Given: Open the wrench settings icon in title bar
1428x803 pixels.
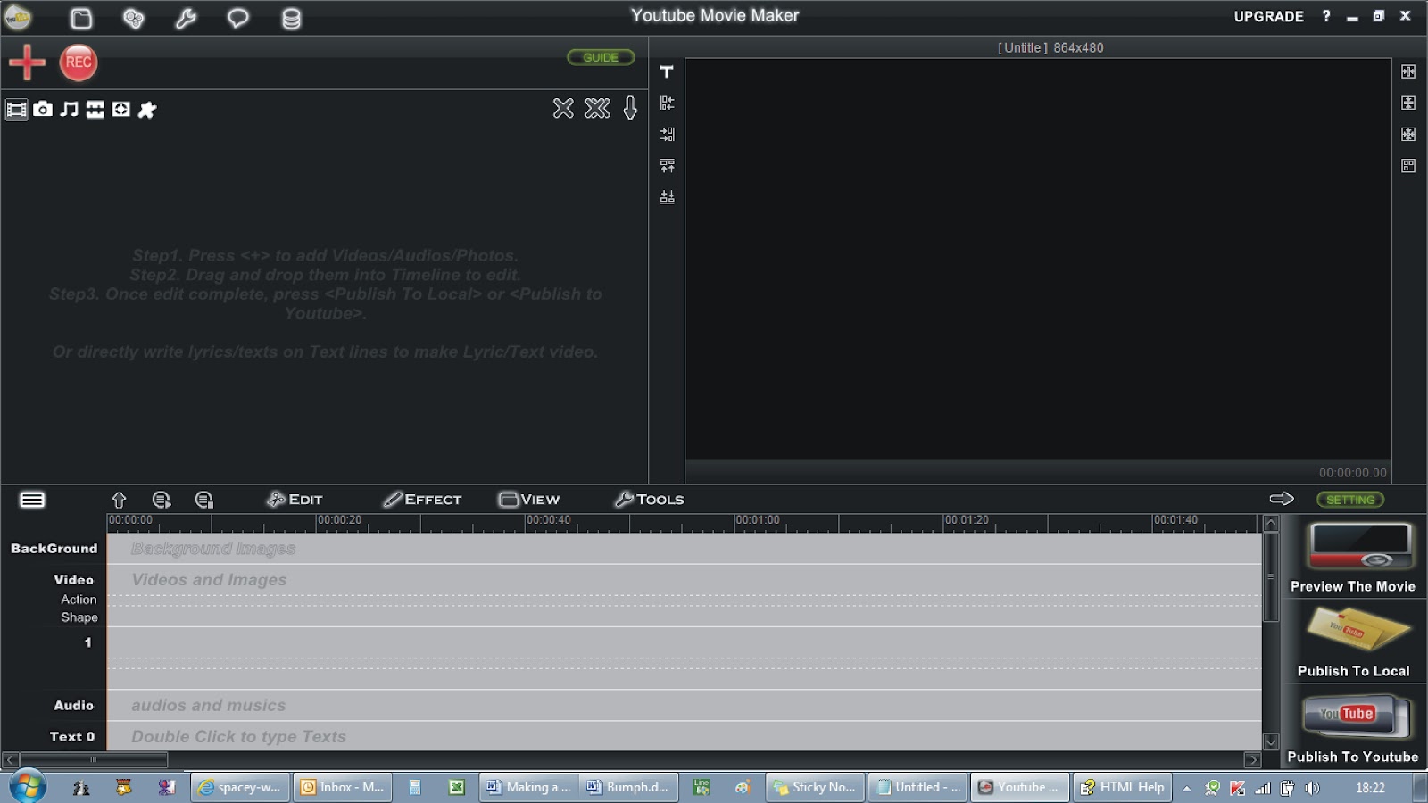Looking at the screenshot, I should click(x=186, y=18).
